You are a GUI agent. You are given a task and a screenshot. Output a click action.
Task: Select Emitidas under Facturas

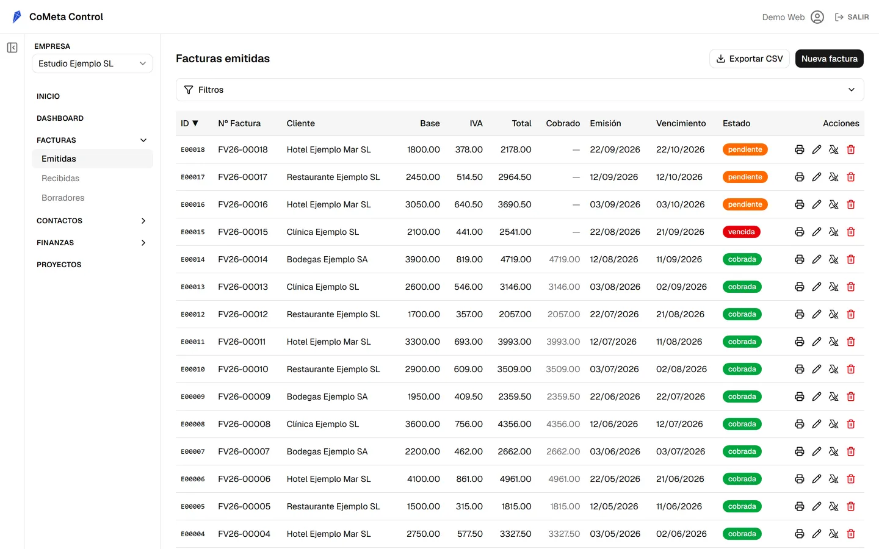[x=92, y=159]
